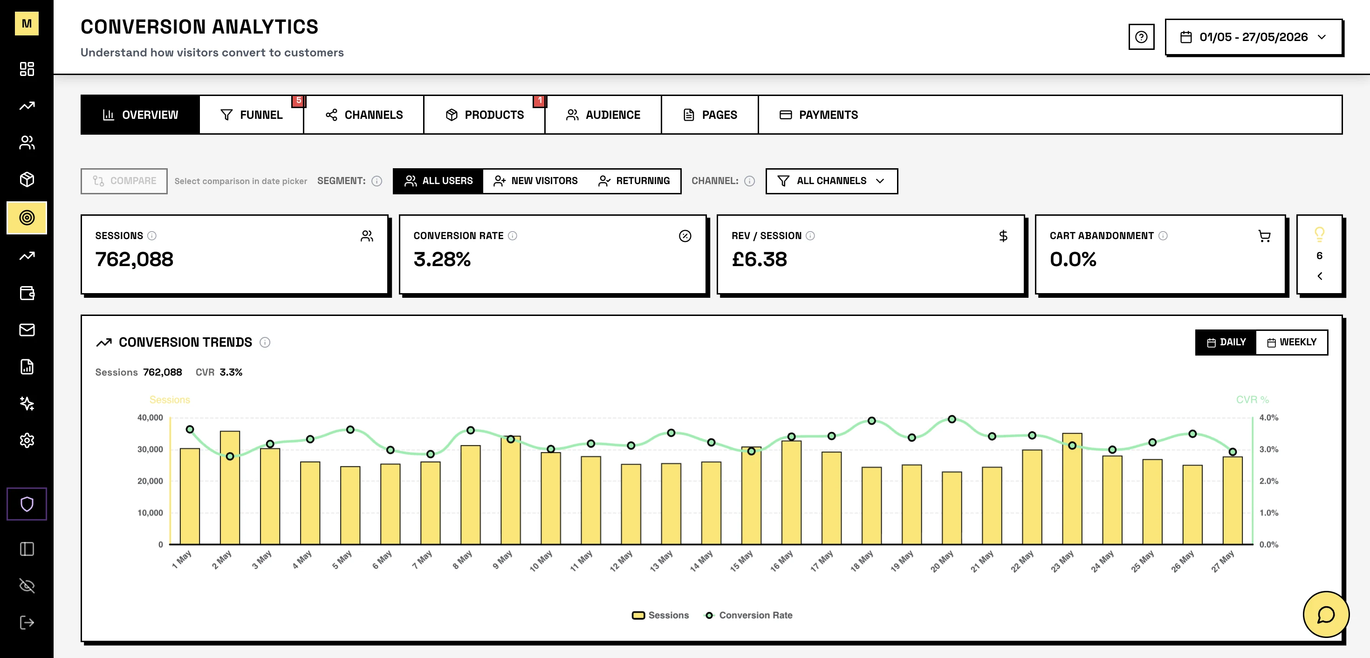
Task: Open the top trending-arrow sidebar icon
Action: pyautogui.click(x=27, y=106)
